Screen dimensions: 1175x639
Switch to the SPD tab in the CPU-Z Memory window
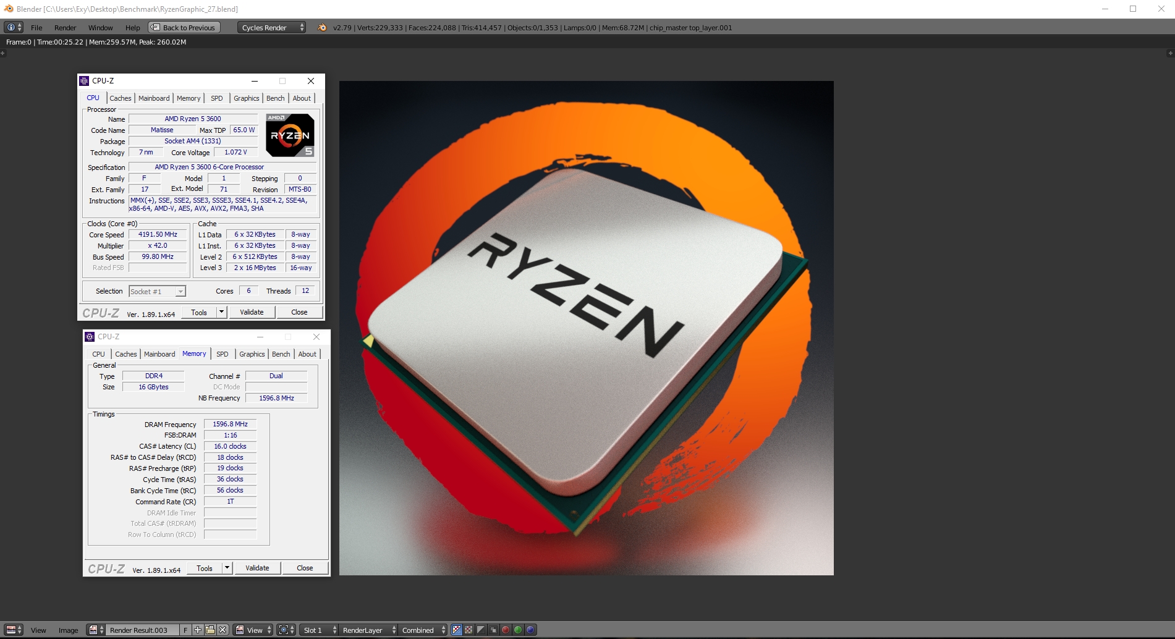click(223, 354)
